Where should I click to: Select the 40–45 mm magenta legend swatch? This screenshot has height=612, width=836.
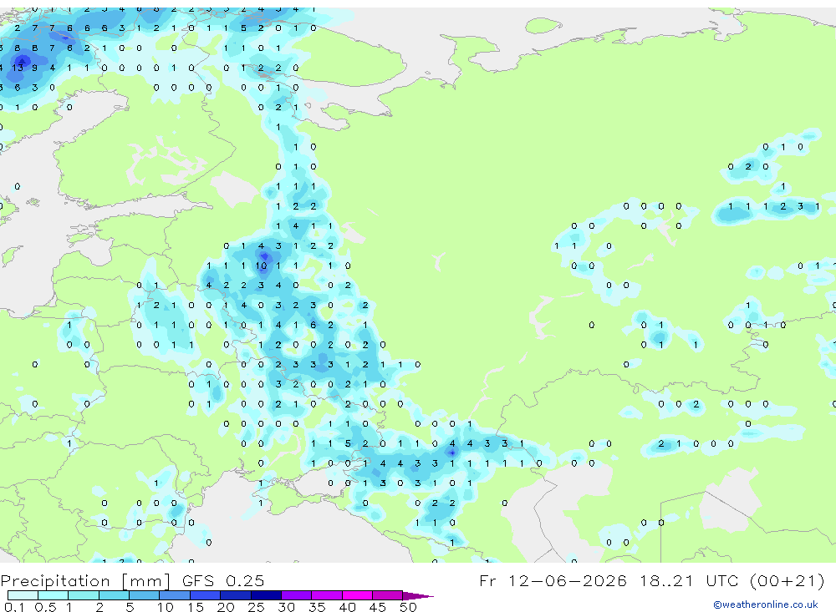coord(357,595)
